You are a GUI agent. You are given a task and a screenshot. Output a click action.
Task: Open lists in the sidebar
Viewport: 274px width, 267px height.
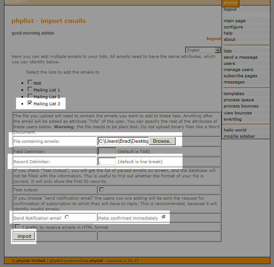coord(228,51)
